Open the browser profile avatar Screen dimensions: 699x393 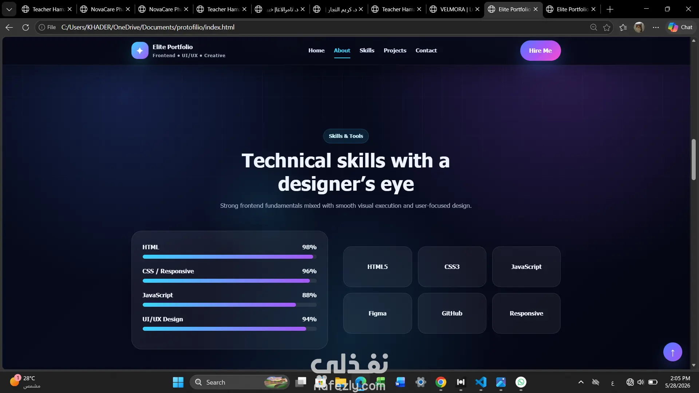[639, 27]
